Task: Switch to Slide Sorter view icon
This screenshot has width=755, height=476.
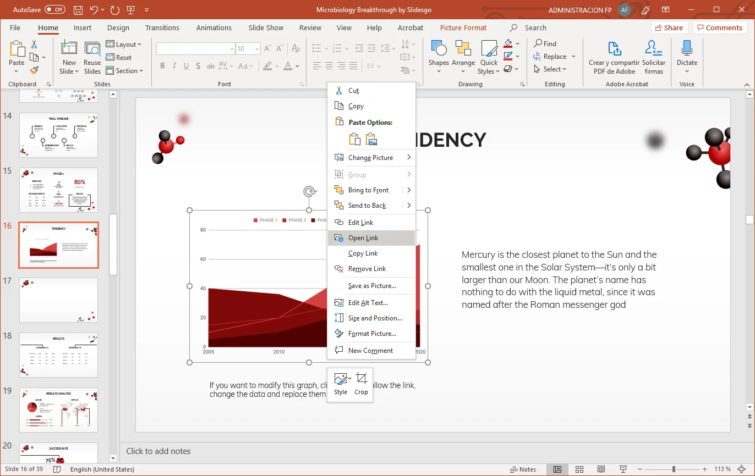Action: [579, 469]
